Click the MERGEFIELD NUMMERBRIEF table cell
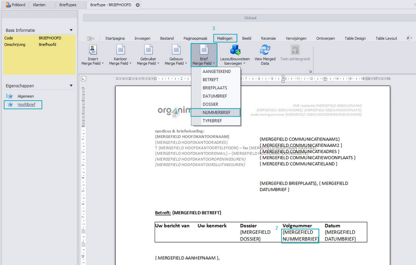 [x=300, y=235]
